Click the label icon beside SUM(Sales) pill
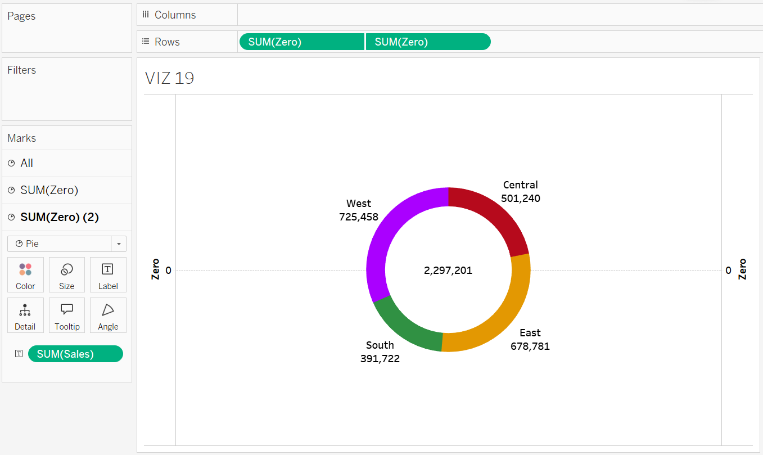This screenshot has width=763, height=455. pyautogui.click(x=19, y=354)
